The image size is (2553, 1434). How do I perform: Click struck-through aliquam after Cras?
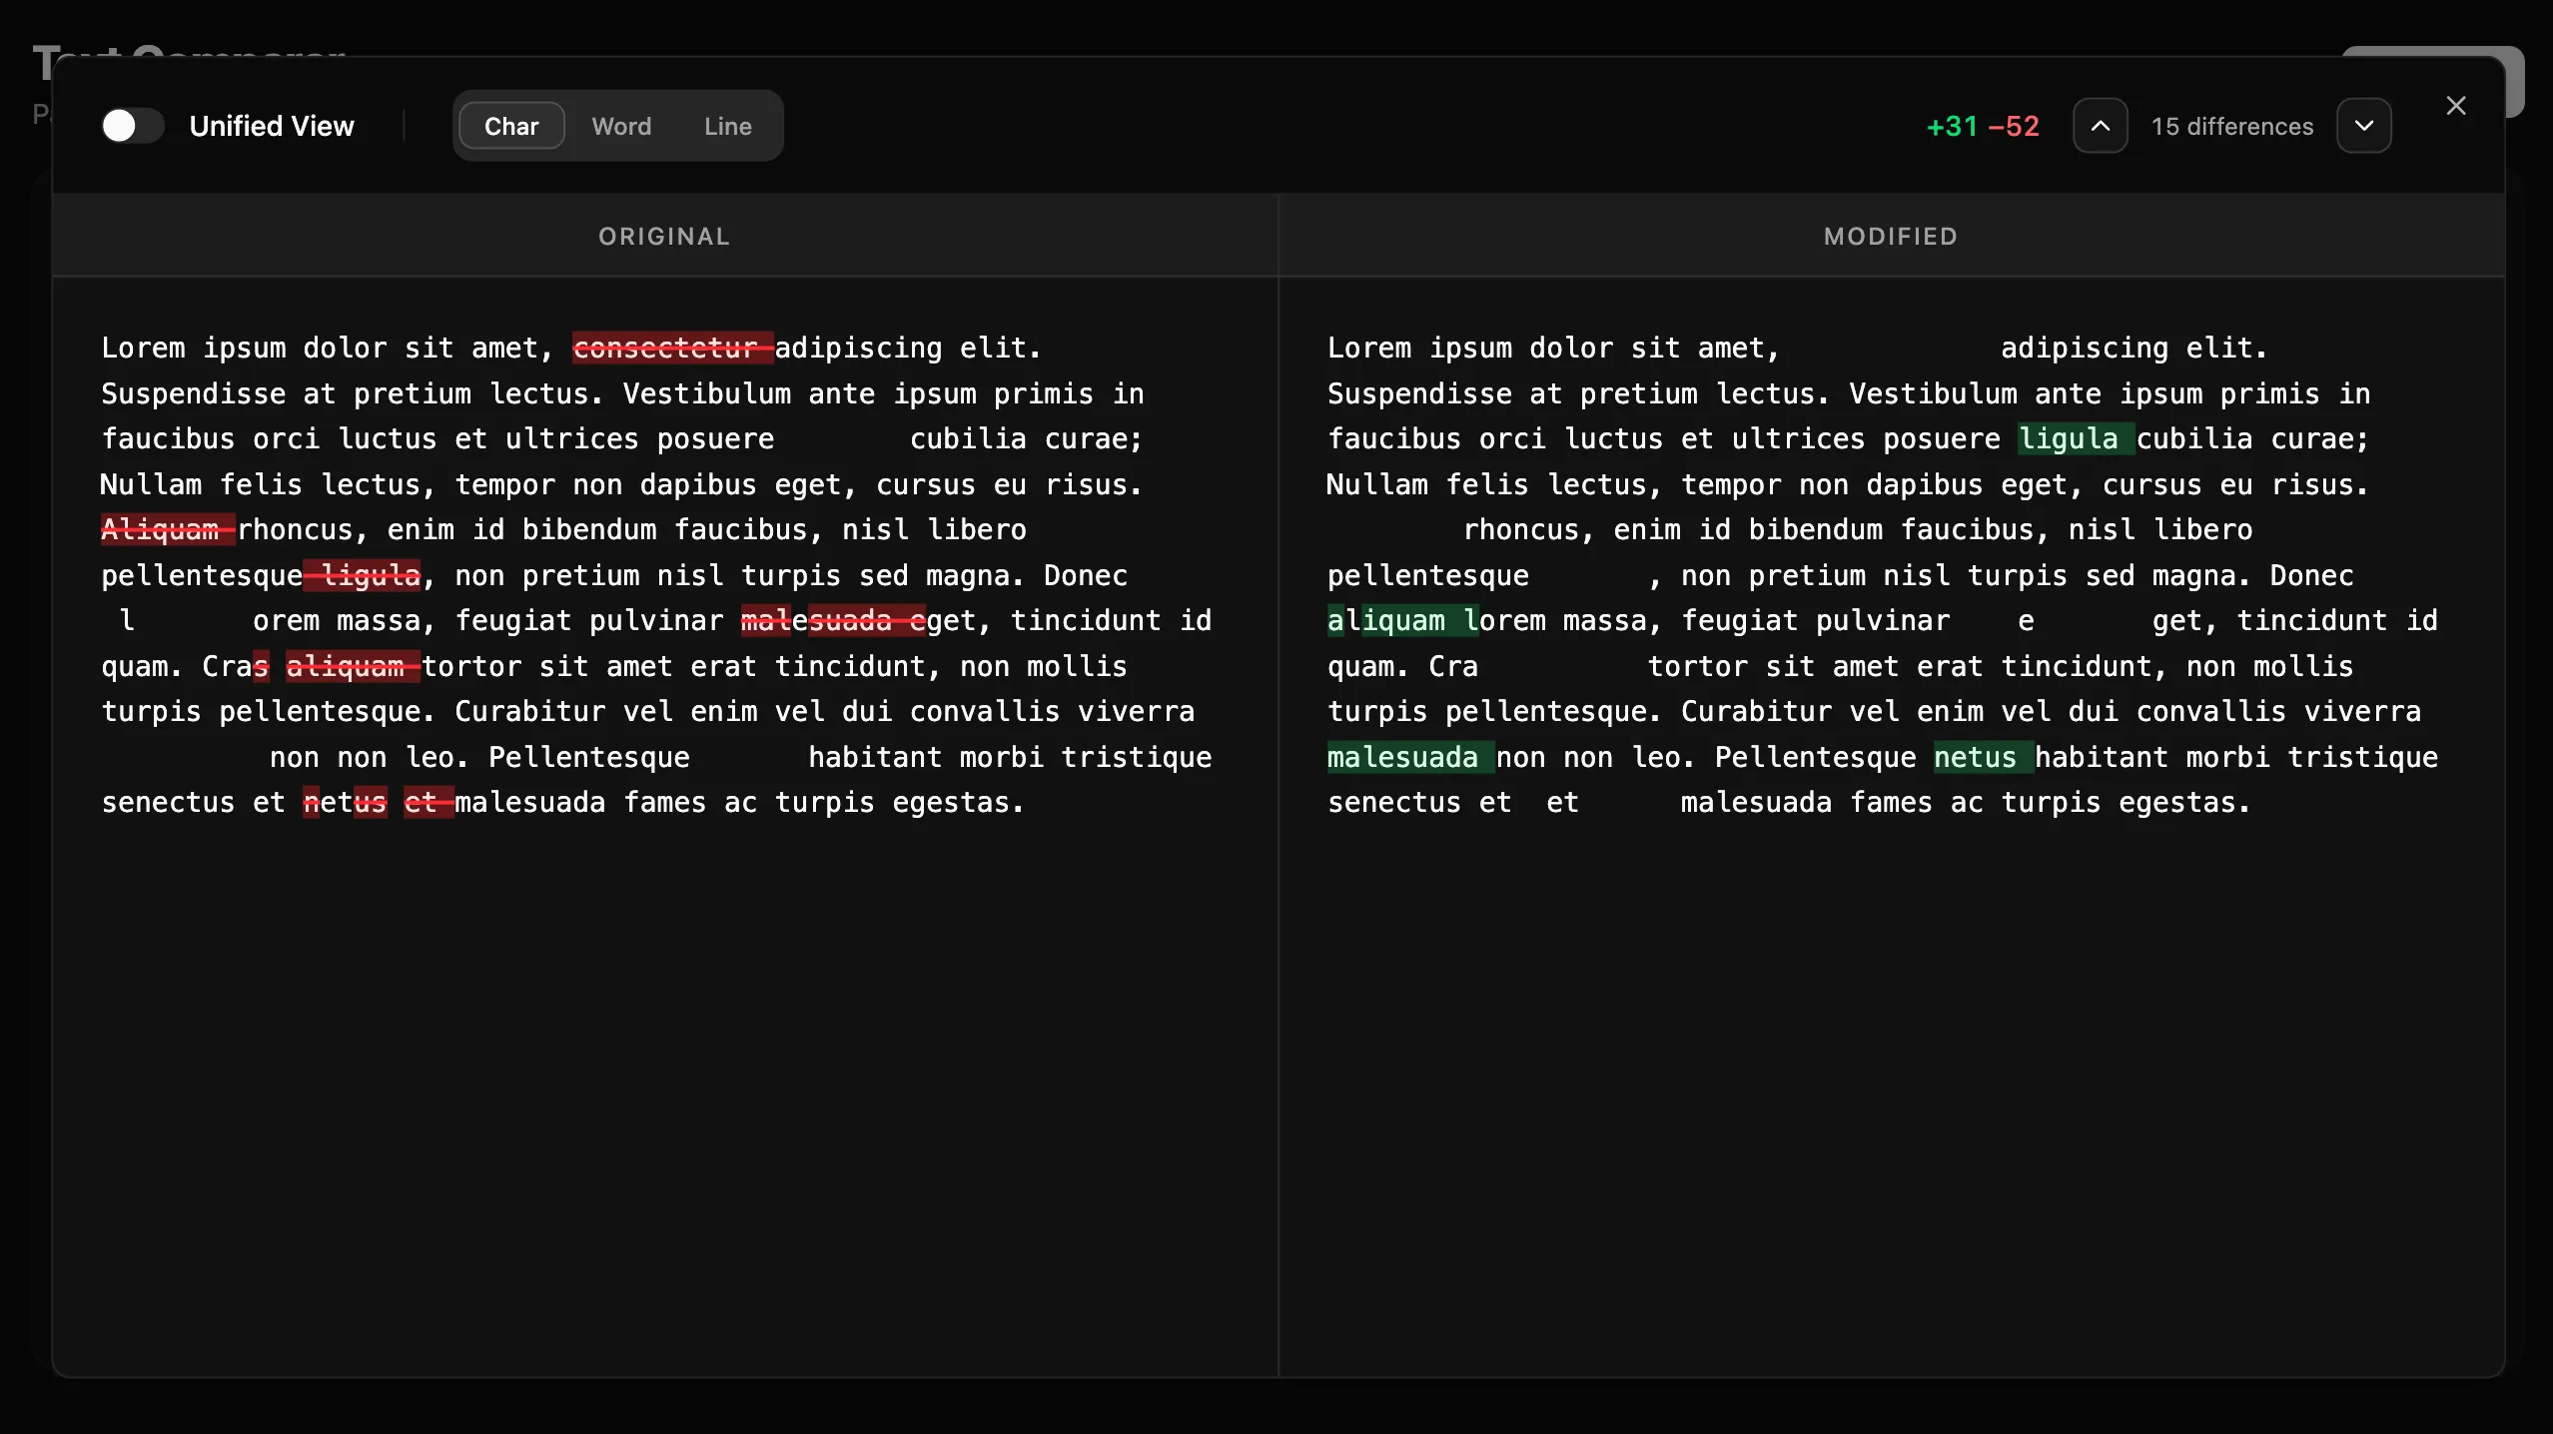[353, 666]
